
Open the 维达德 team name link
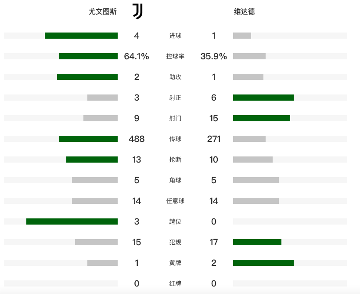tap(244, 11)
